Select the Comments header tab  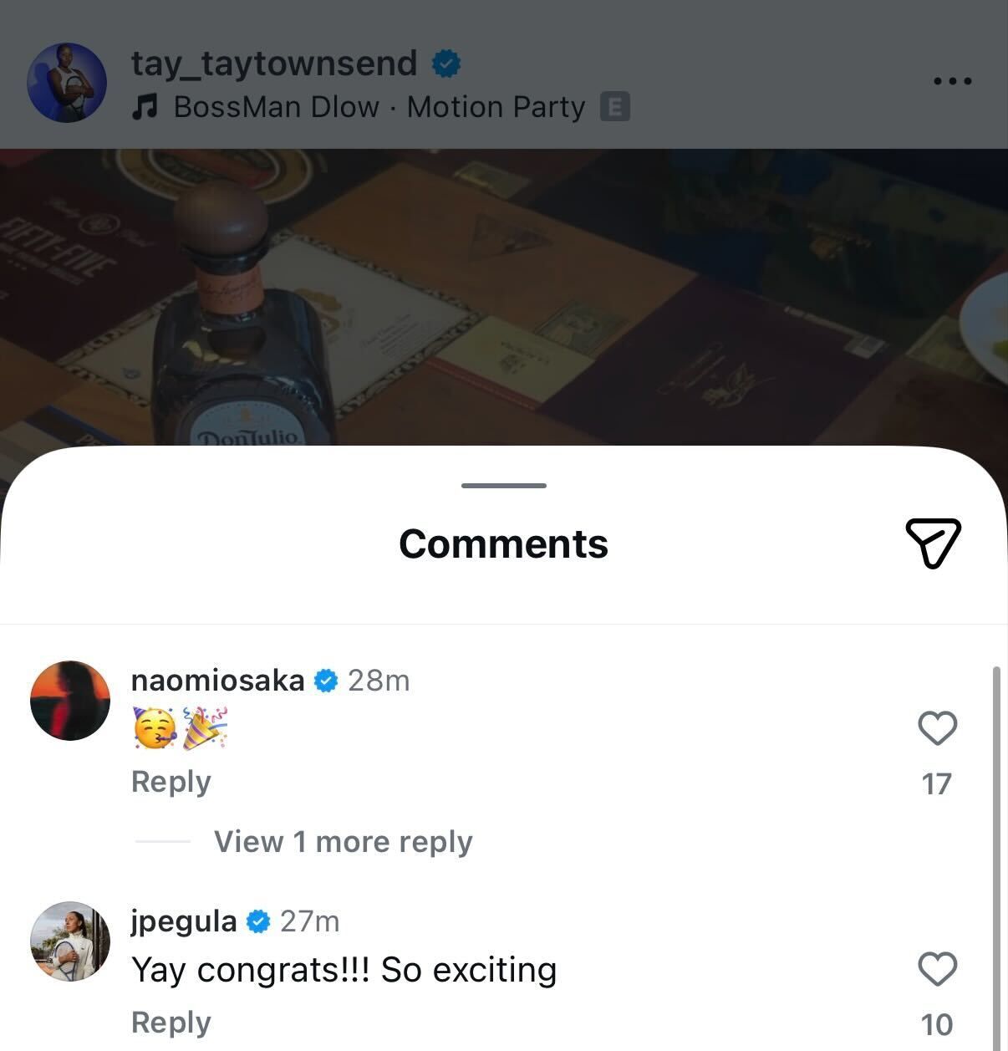pyautogui.click(x=503, y=543)
